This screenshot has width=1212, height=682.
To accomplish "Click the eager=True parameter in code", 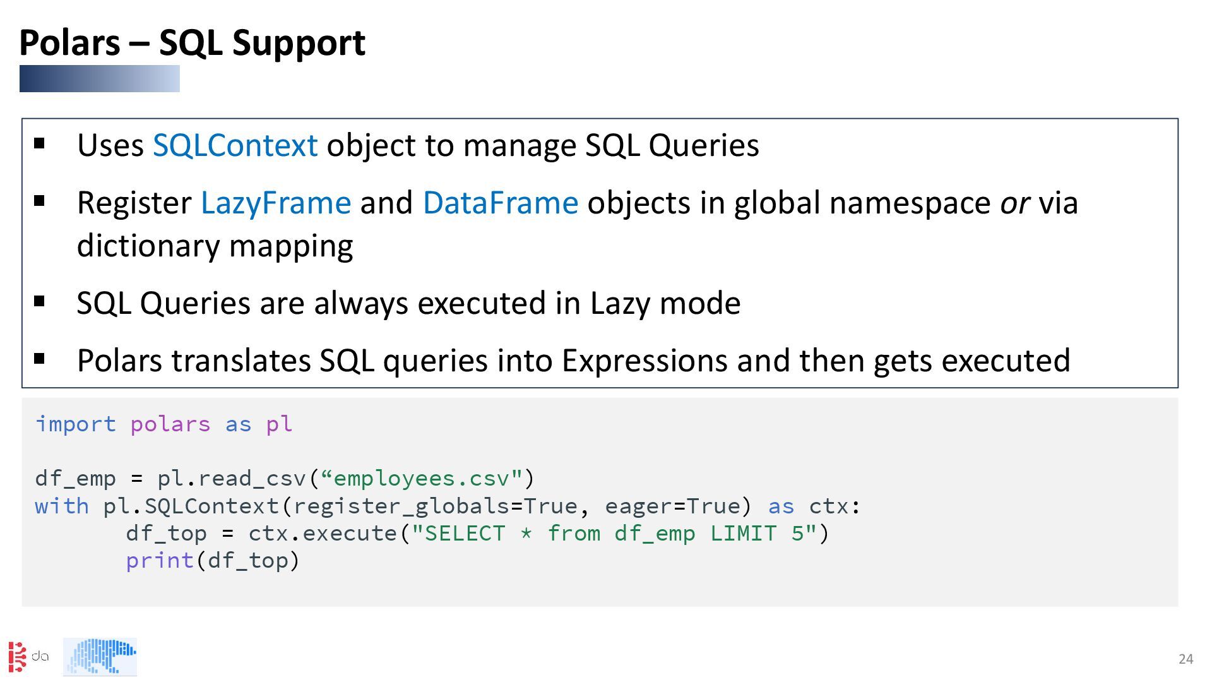I will click(672, 506).
